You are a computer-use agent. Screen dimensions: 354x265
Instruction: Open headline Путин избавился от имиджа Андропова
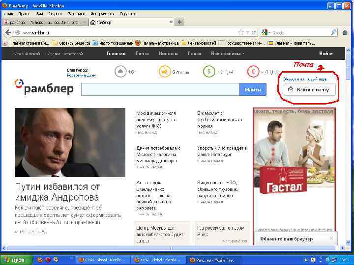point(58,192)
